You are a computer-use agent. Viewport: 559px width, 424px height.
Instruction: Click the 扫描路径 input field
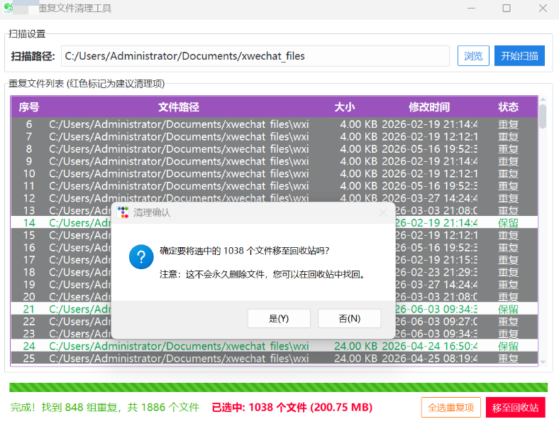pos(255,56)
